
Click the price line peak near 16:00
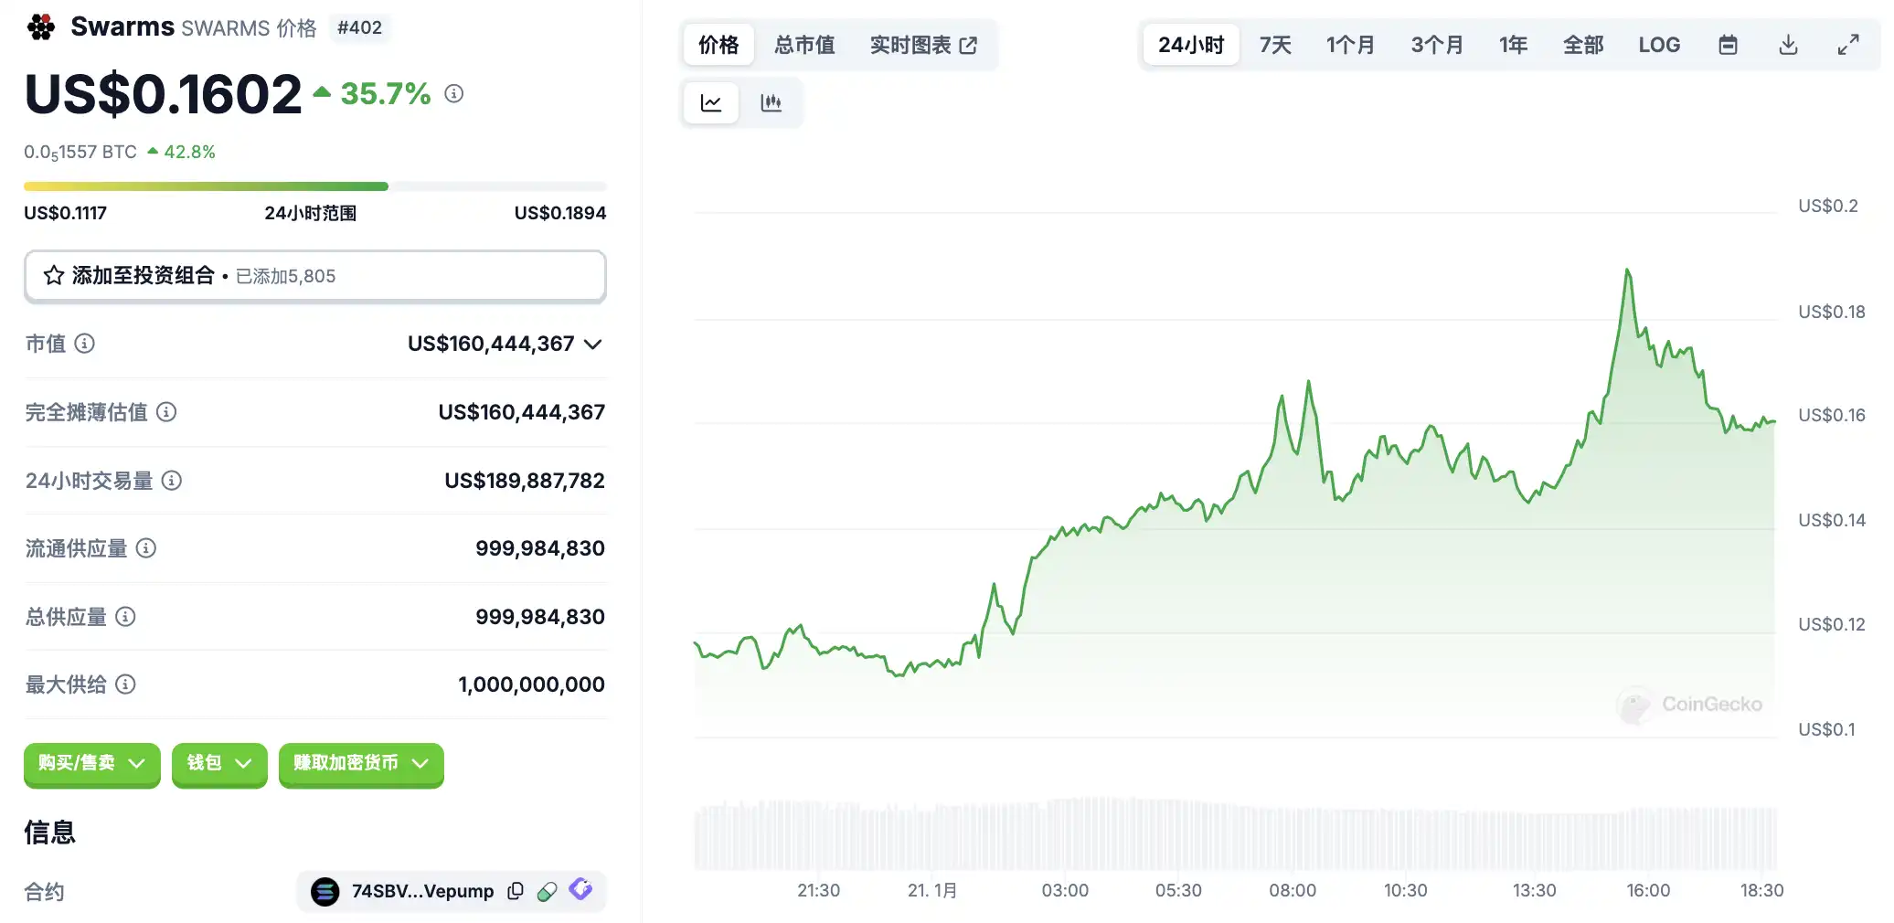coord(1627,271)
